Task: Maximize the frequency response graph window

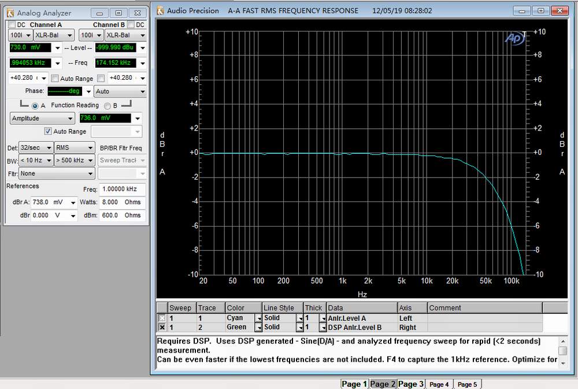Action: coord(541,10)
